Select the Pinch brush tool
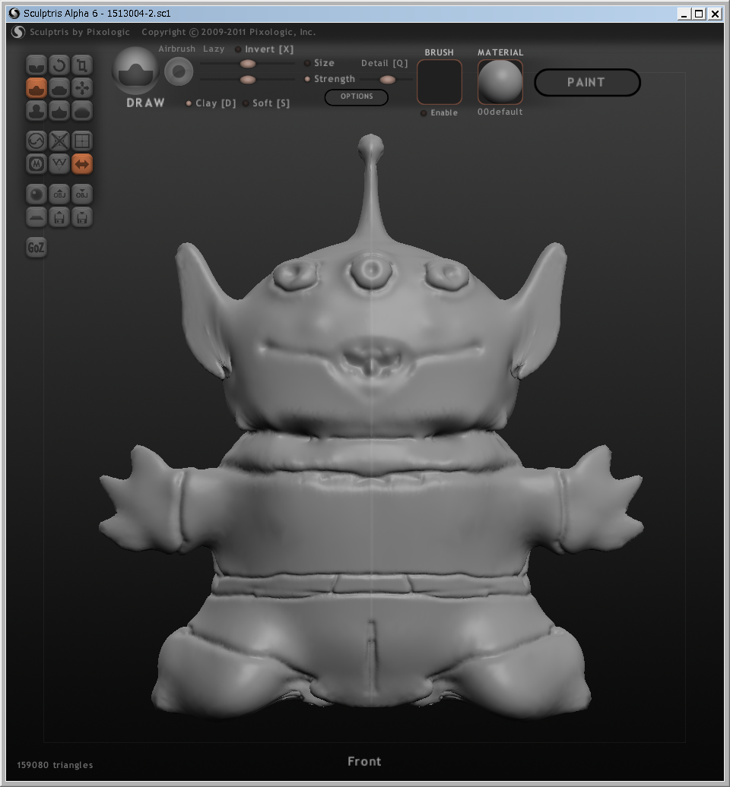The height and width of the screenshot is (787, 730). (59, 110)
